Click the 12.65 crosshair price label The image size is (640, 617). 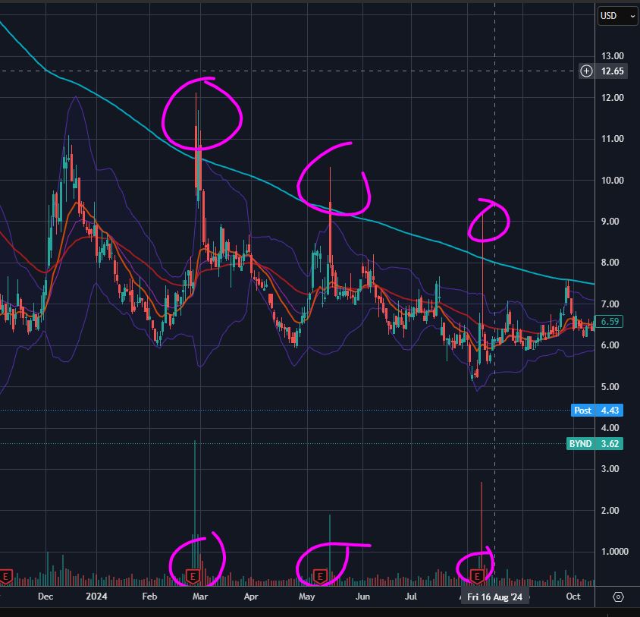[x=612, y=71]
